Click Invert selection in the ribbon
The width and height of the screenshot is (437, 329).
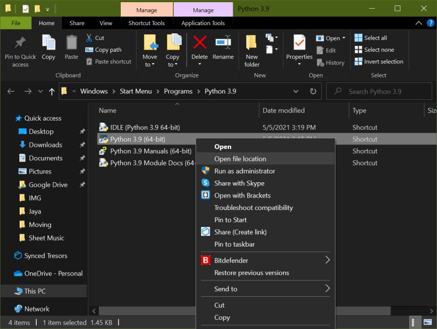click(x=379, y=62)
